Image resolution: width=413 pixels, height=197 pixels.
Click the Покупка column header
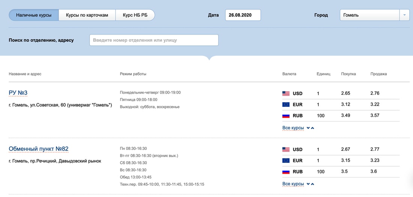pyautogui.click(x=348, y=74)
